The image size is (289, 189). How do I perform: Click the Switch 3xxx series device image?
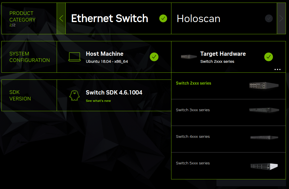tap(264, 110)
